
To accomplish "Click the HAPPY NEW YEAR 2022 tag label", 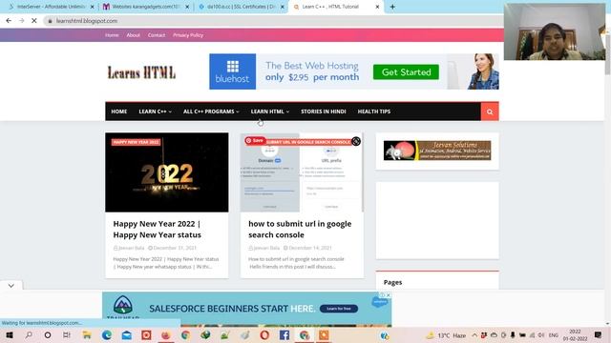I will coord(136,142).
